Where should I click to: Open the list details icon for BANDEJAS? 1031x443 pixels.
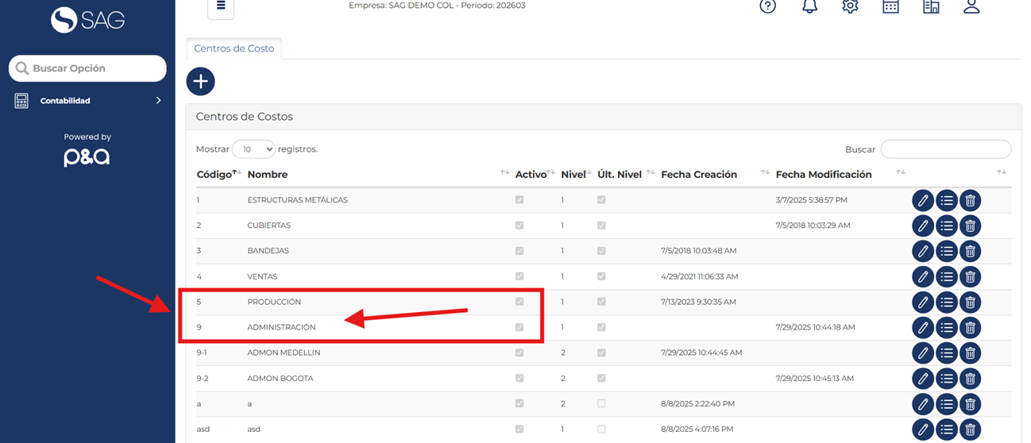point(946,252)
